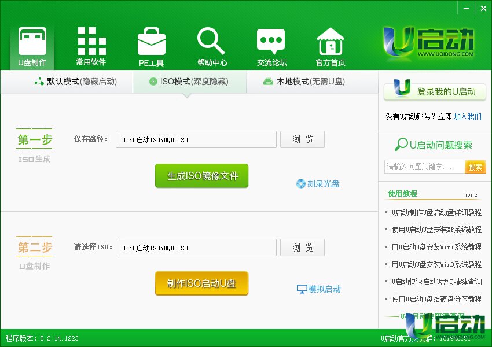Screen dimensions: 492x347
Task: Open the U盘制作 toolbar icon
Action: [32, 46]
